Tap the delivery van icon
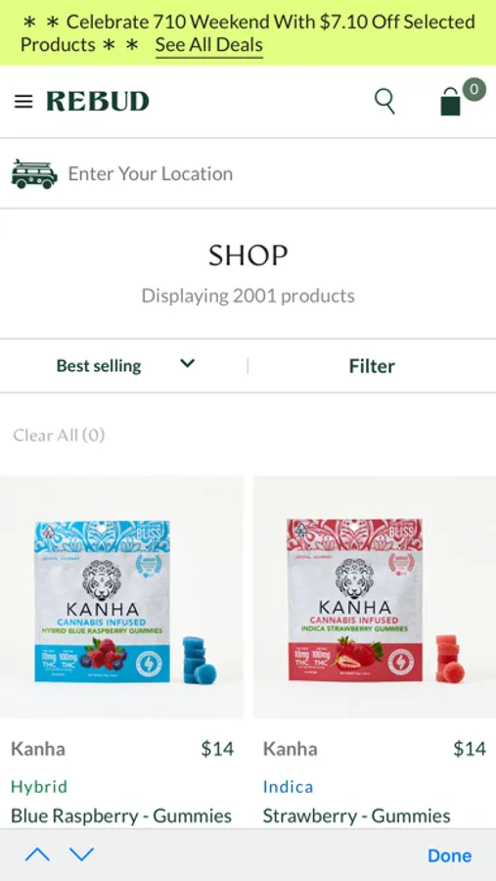Image resolution: width=496 pixels, height=881 pixels. (34, 173)
